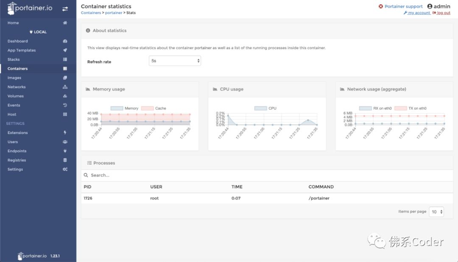Screen dimensions: 458x262
Task: Click the App Templates rocket icon
Action: 65,50
